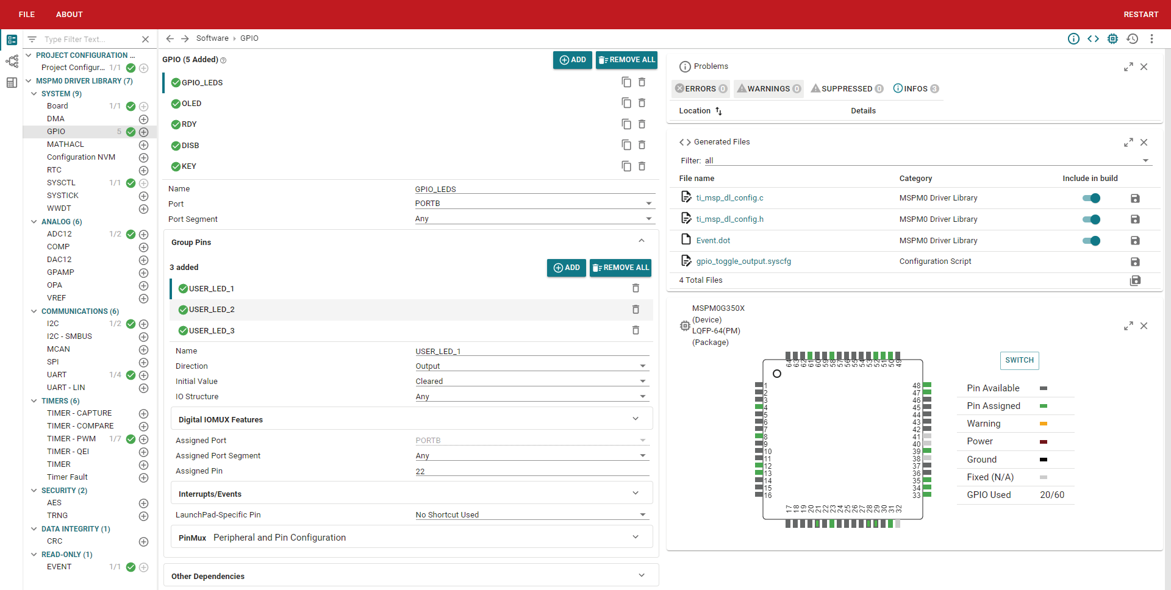Collapse the ANALOG category in tree

tap(34, 222)
